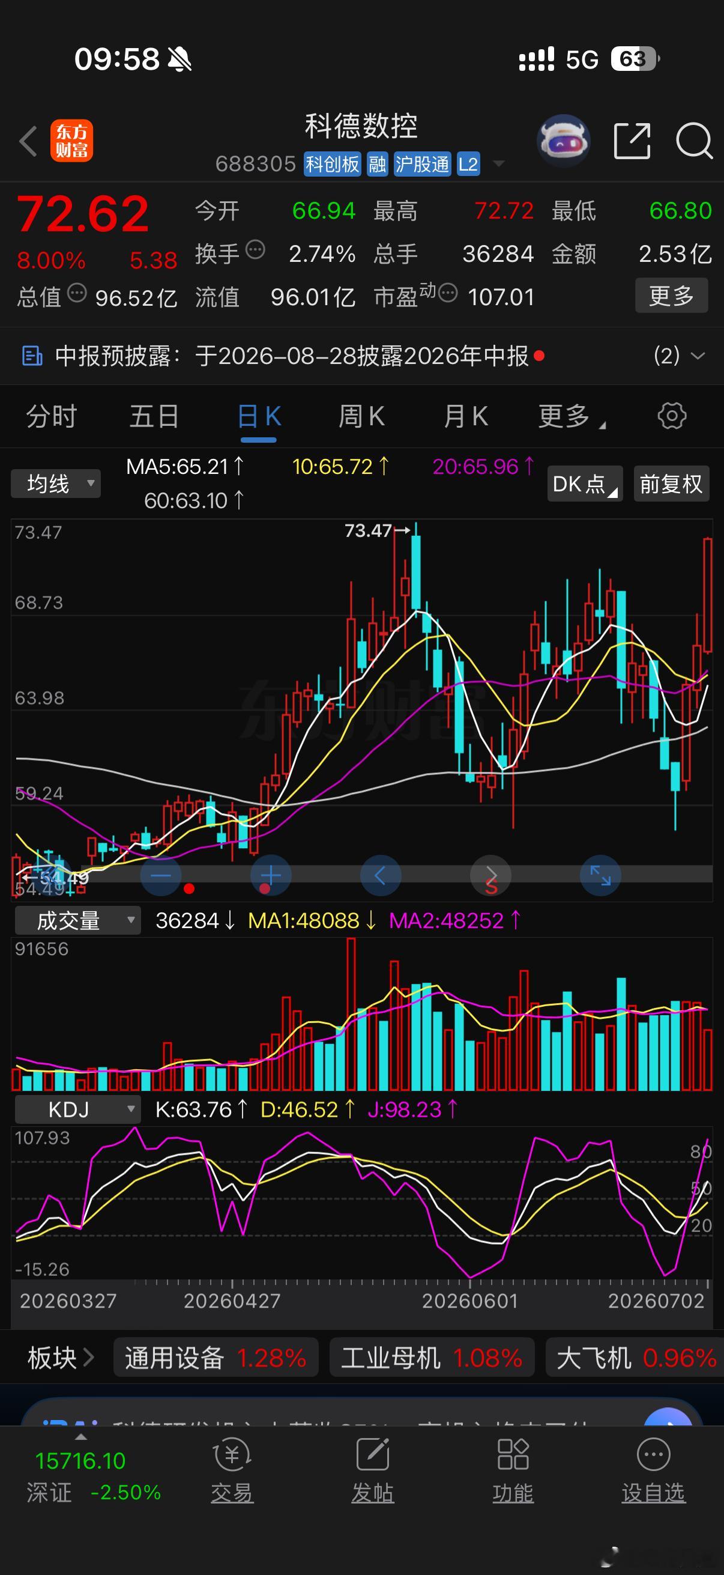Open the 大飞机 sector chip

pos(635,1358)
